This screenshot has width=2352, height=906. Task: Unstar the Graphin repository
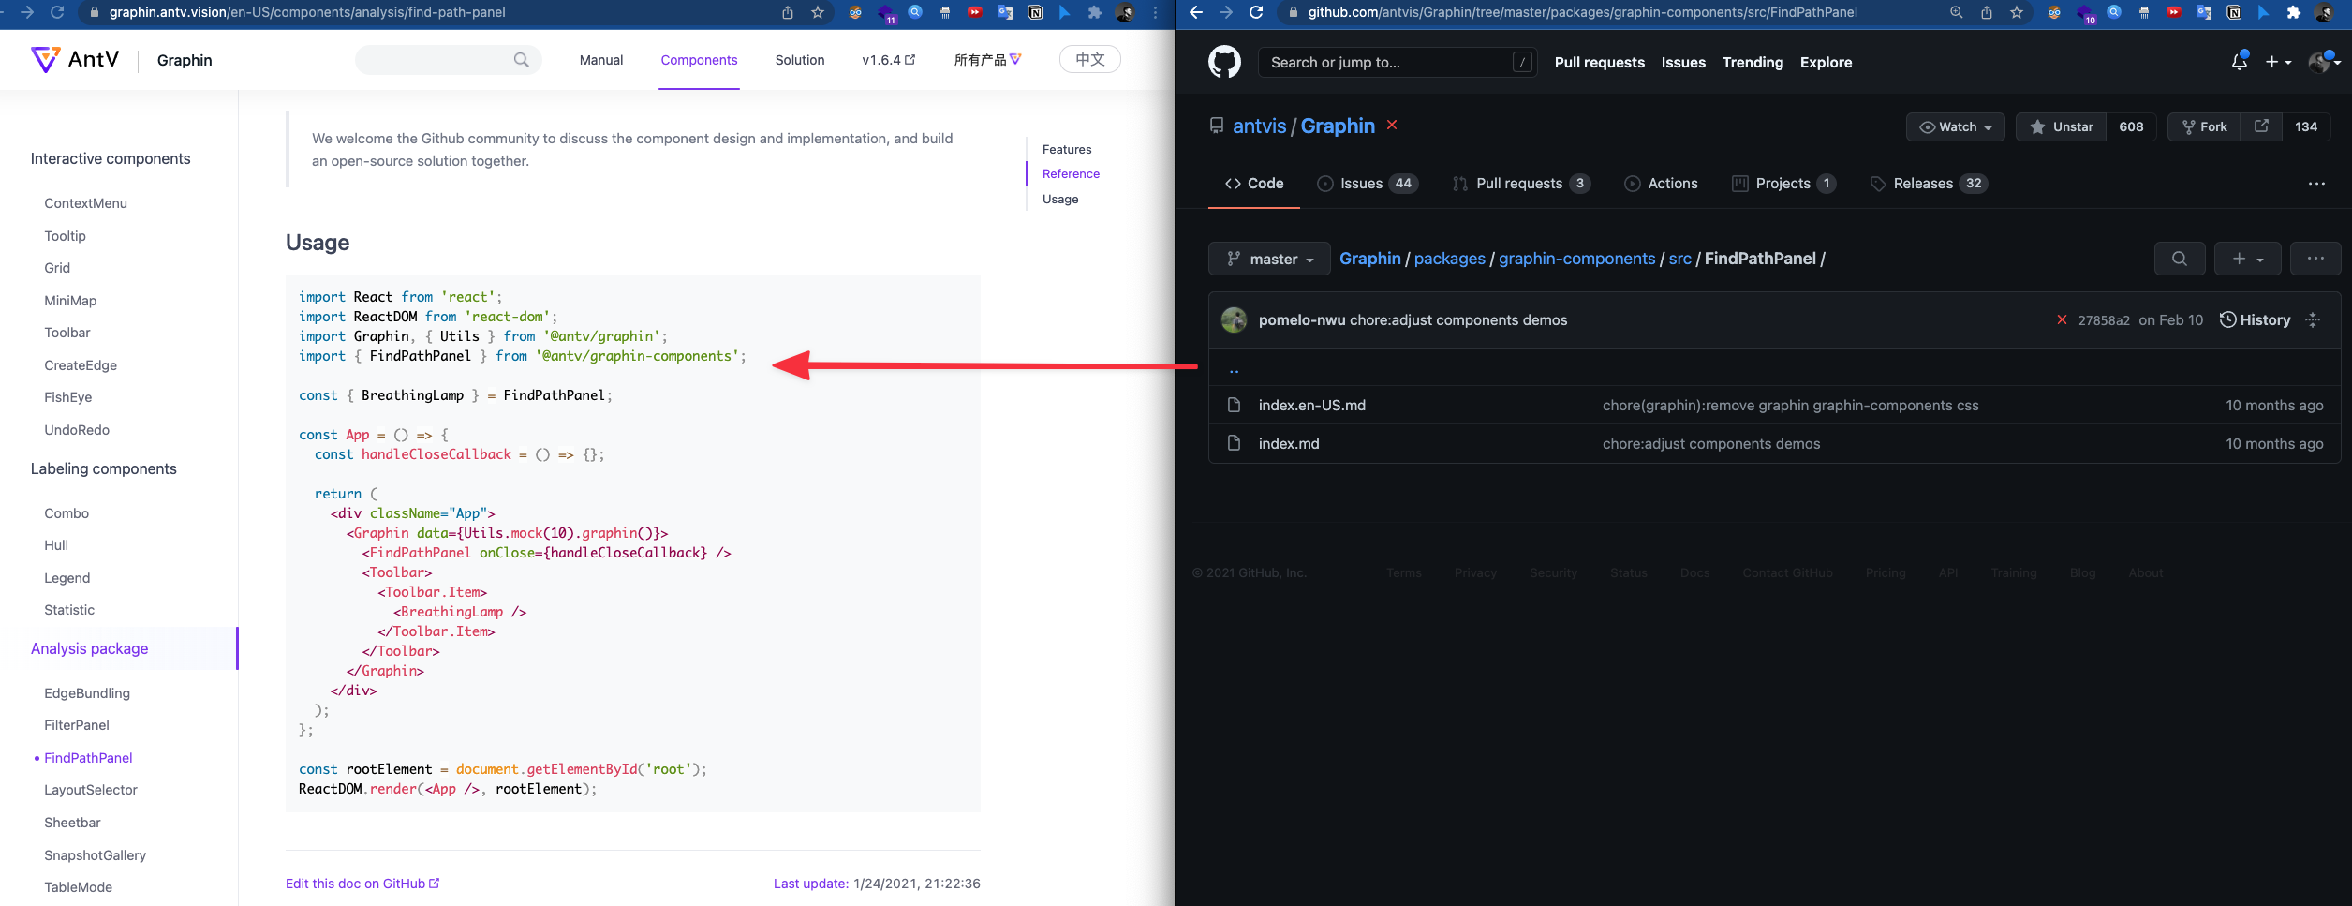2061,126
